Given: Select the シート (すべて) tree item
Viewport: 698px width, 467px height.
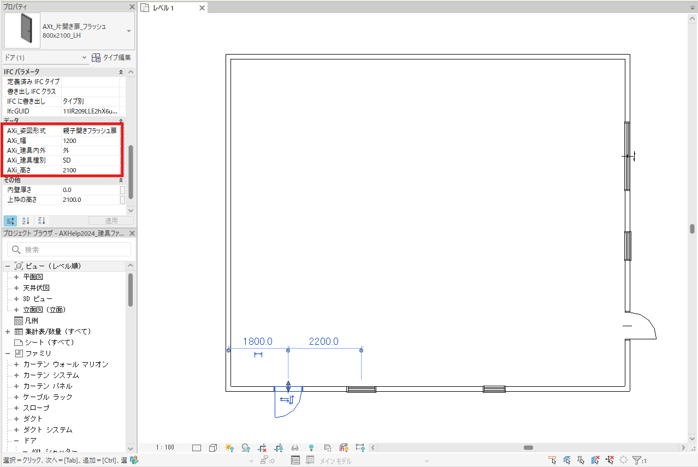Looking at the screenshot, I should point(49,342).
